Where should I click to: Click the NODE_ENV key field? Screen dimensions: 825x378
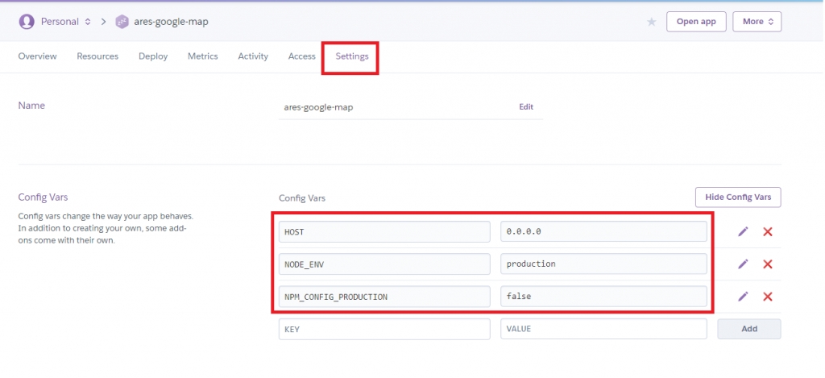pos(384,264)
